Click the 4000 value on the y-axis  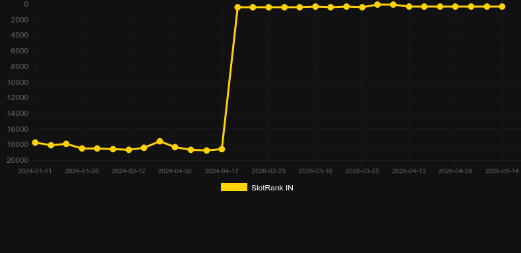pos(20,35)
